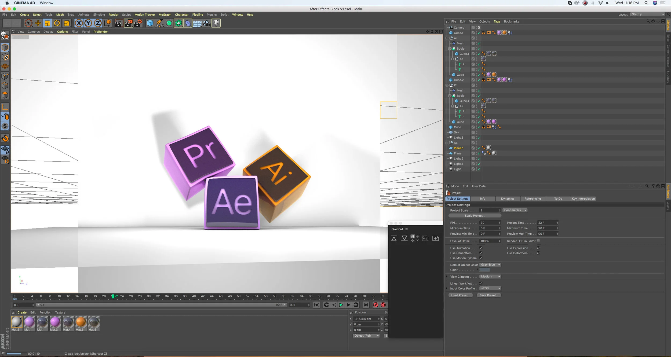This screenshot has width=671, height=357.
Task: Click the default object Color swatch
Action: pyautogui.click(x=484, y=270)
